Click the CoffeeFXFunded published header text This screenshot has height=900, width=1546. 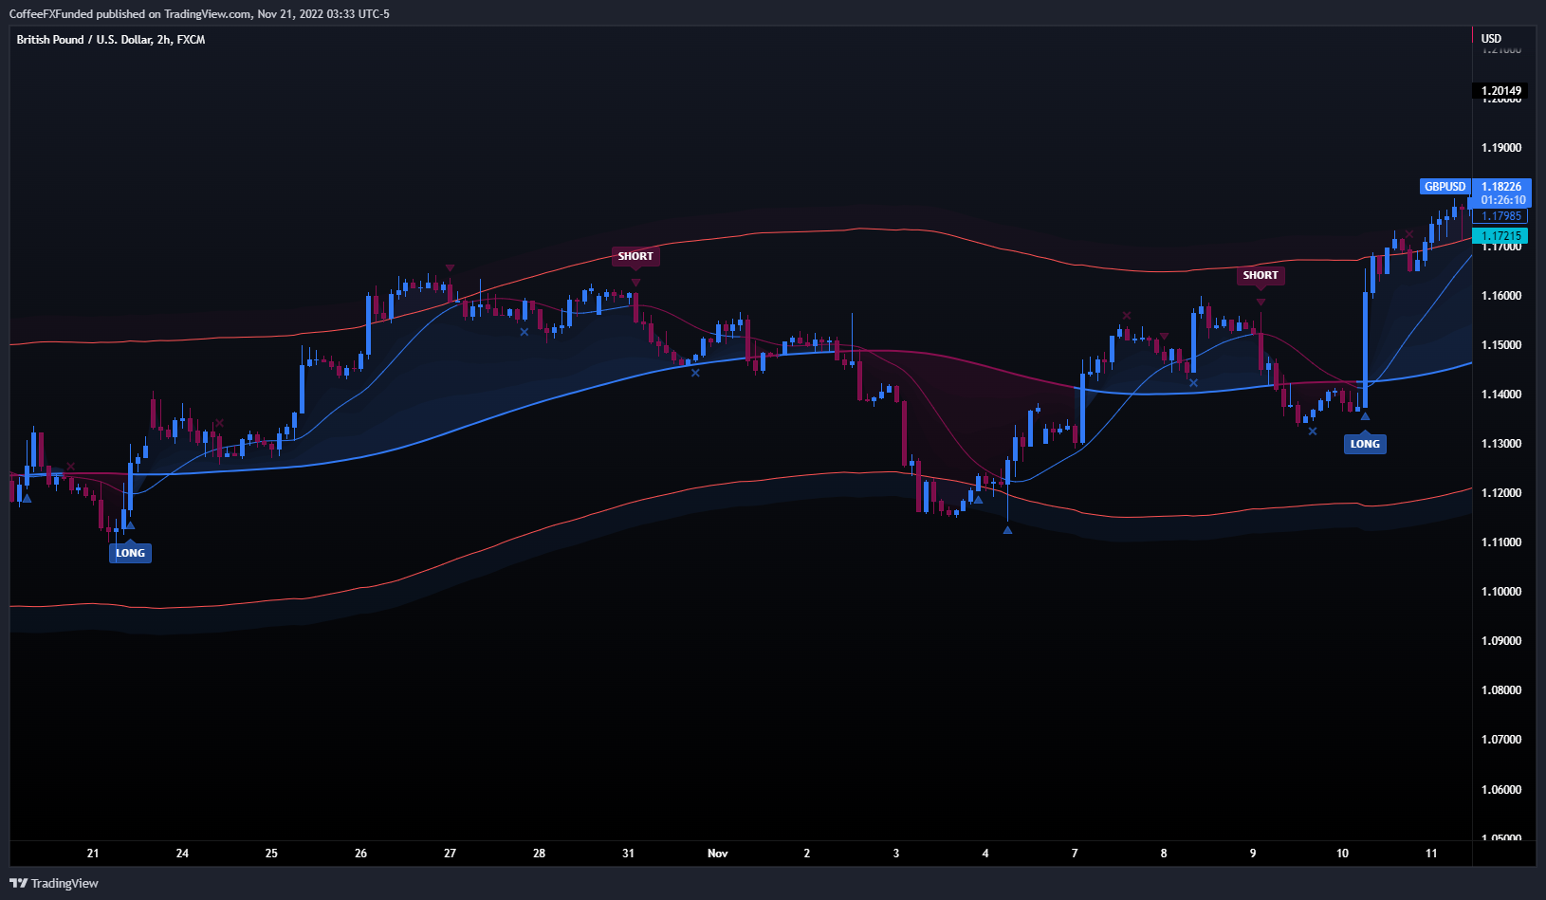[x=199, y=14]
